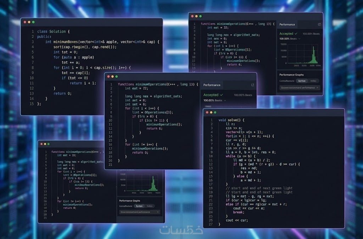
Task: Click the line 'for (auto a : apple)'
Action: click(74, 57)
